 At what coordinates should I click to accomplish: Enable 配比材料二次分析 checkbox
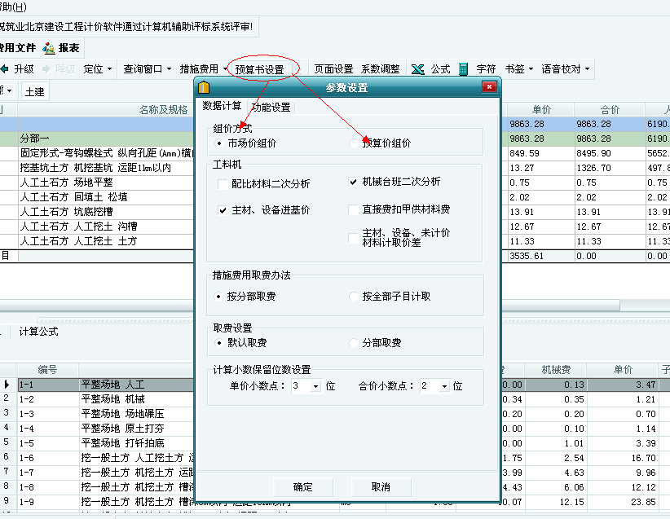click(223, 185)
